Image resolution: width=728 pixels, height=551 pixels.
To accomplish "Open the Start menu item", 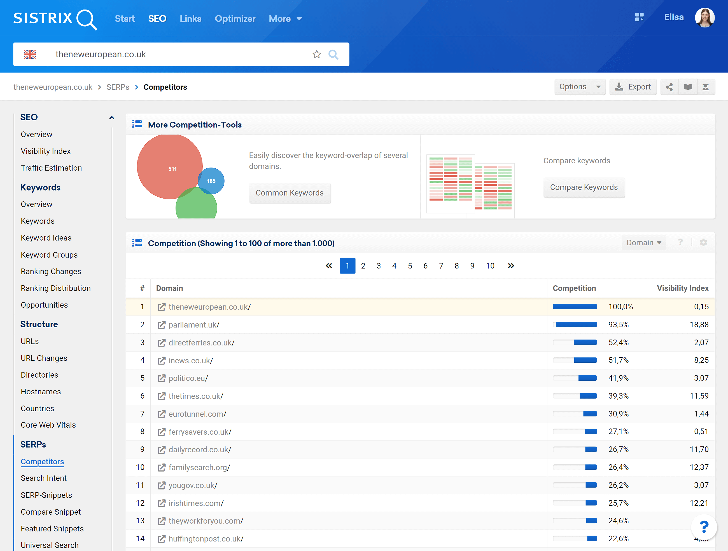I will click(x=125, y=19).
